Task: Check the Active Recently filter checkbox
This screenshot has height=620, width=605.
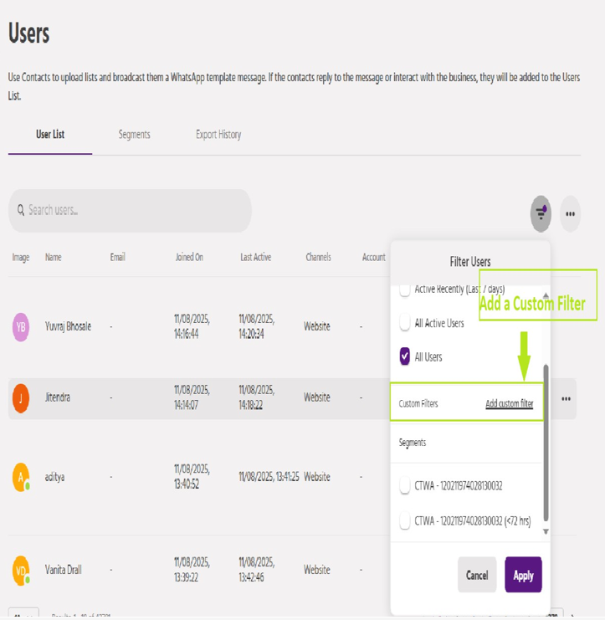Action: click(405, 290)
